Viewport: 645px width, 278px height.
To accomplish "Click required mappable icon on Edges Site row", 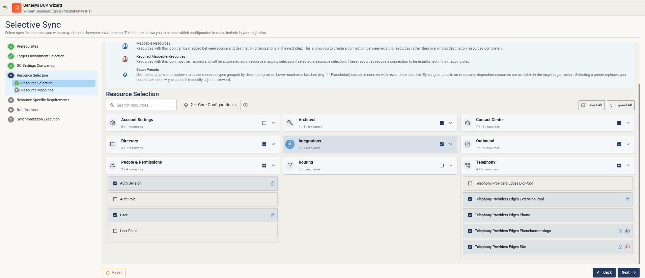I will tap(627, 247).
